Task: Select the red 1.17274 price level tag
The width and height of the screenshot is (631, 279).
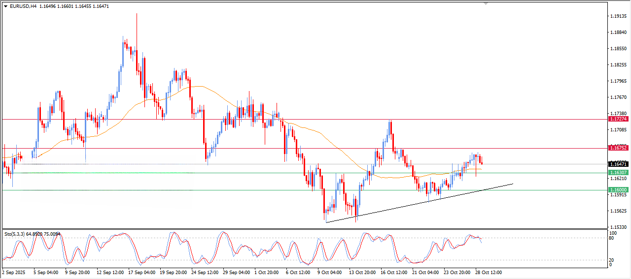Action: (x=618, y=119)
